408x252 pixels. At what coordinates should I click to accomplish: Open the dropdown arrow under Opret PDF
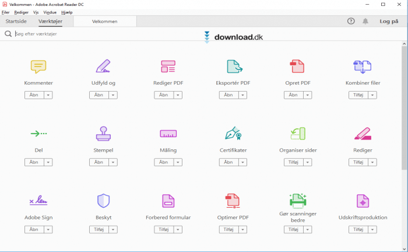tap(308, 95)
